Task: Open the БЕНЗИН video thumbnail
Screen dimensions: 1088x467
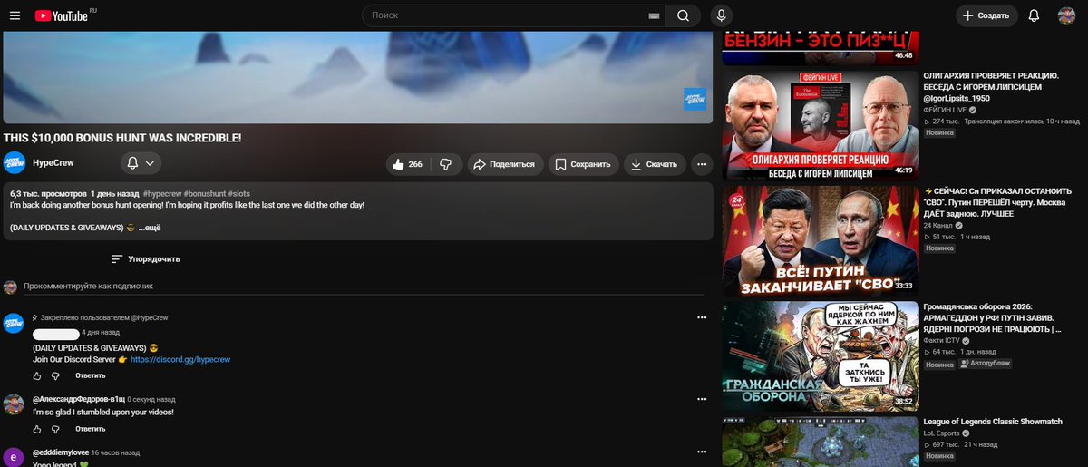Action: [821, 46]
